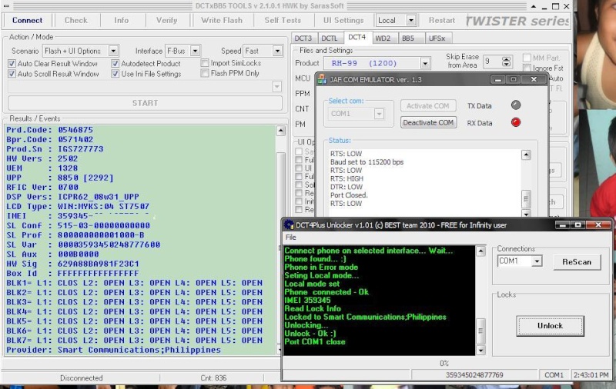616x389 pixels.
Task: Click 'Cnt: 836' in status bar
Action: tap(213, 378)
